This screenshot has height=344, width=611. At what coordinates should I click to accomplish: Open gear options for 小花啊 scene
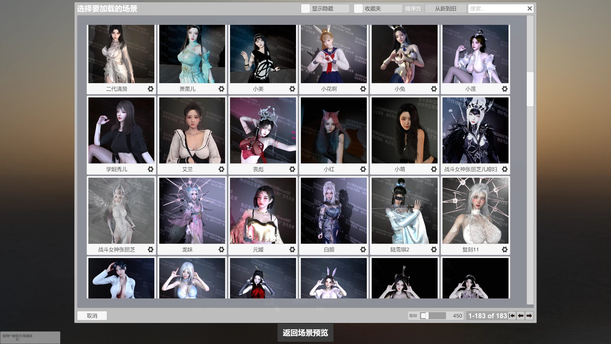363,89
